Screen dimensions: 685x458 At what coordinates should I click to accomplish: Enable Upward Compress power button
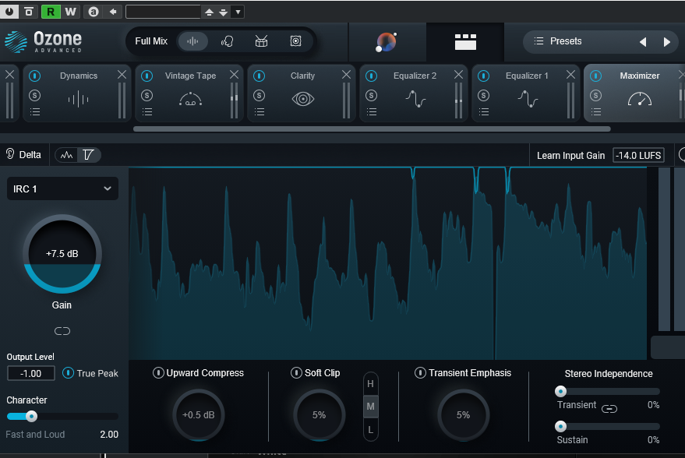tap(158, 373)
